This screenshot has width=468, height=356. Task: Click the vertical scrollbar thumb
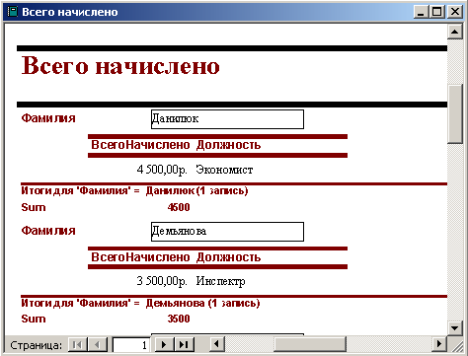(x=455, y=113)
